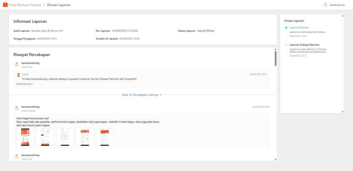Click the Halo bagaimana proses nya? message

pos(33,118)
